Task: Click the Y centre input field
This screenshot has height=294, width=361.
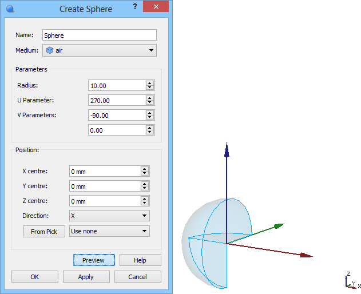Action: [105, 186]
